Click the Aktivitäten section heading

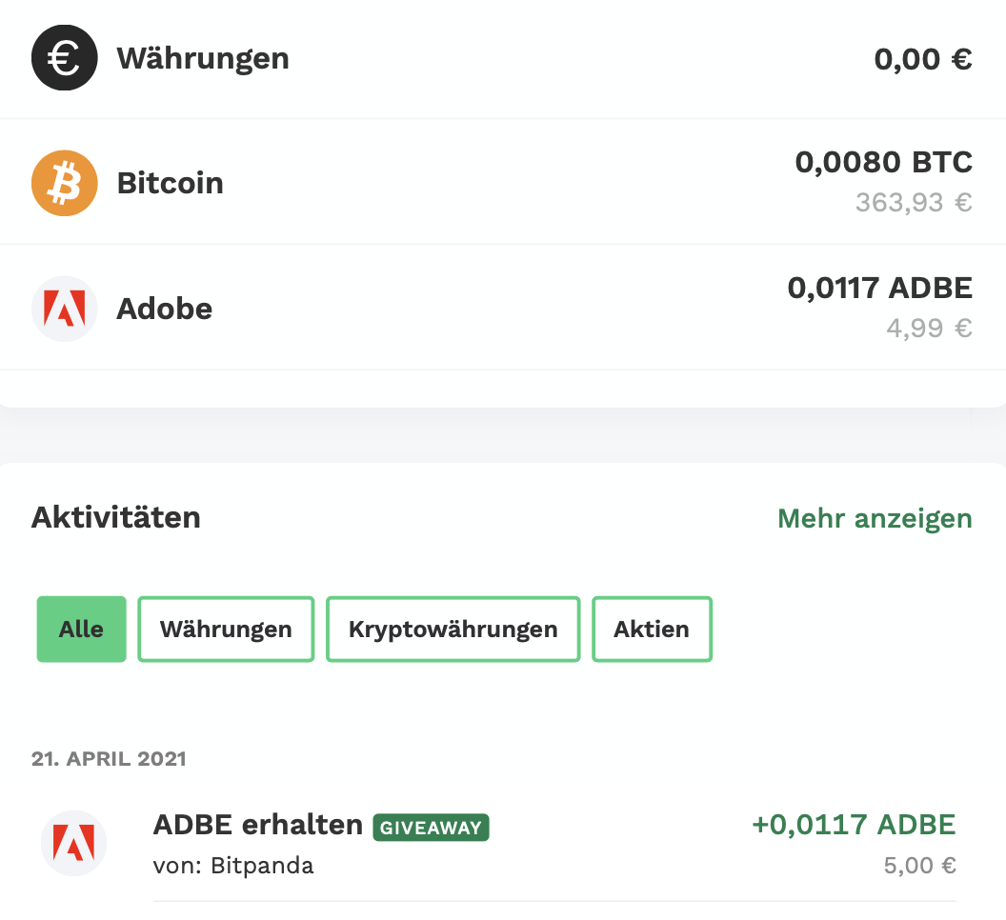coord(116,518)
